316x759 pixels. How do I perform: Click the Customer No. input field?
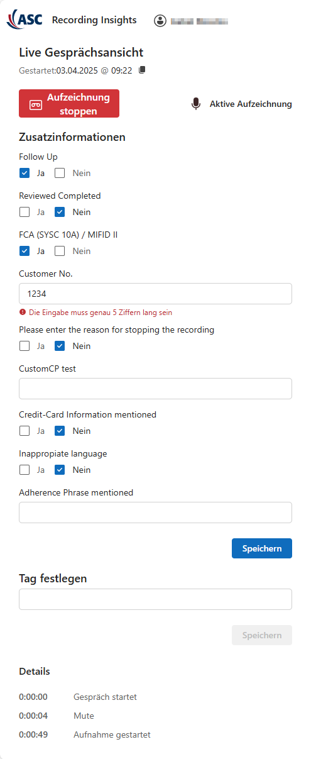156,294
